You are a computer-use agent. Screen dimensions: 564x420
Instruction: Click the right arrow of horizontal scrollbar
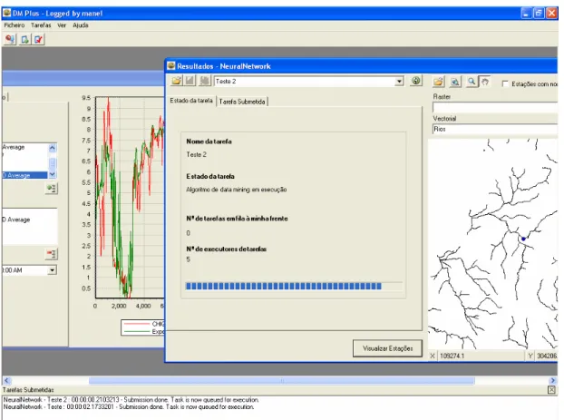(x=552, y=380)
